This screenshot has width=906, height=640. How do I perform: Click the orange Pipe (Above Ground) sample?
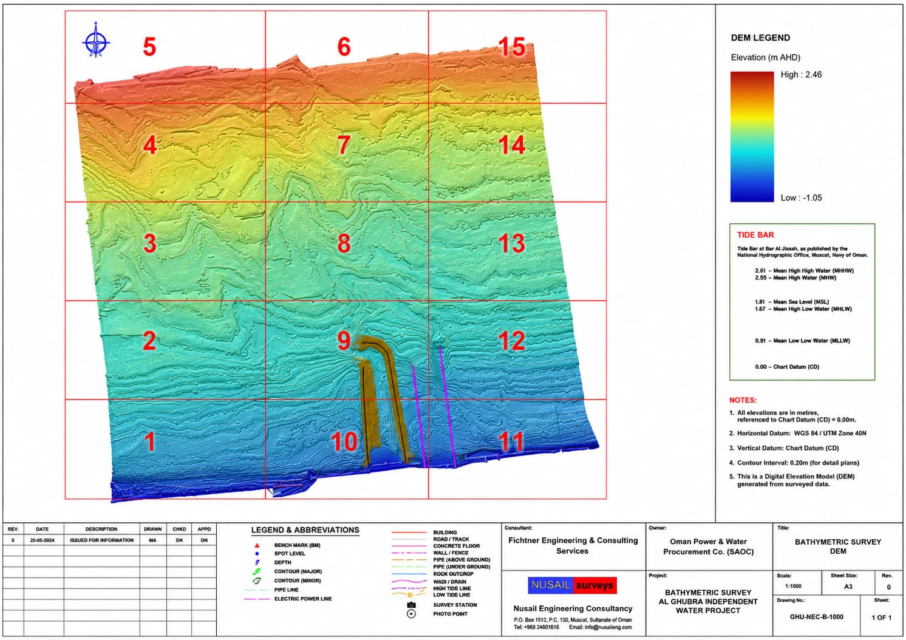point(410,560)
